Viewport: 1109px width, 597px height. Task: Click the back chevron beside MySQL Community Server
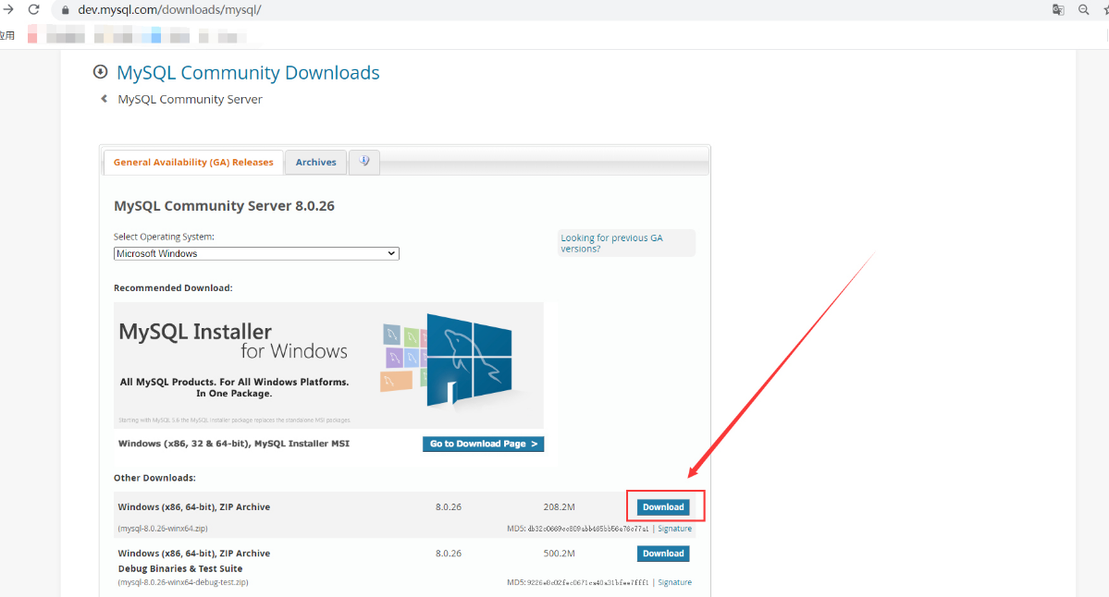(104, 99)
